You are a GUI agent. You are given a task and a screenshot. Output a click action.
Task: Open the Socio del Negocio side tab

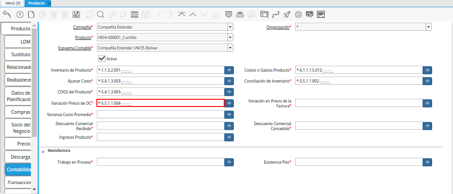click(x=18, y=128)
